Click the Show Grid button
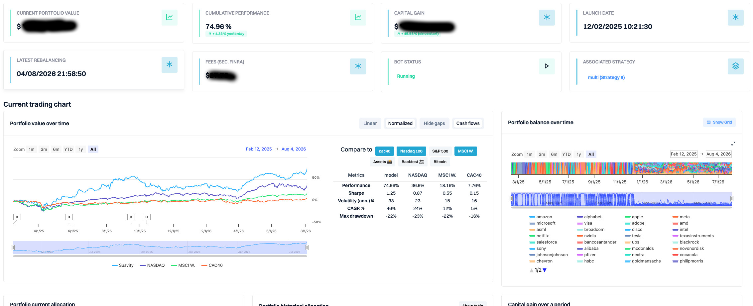The image size is (753, 306). click(719, 122)
